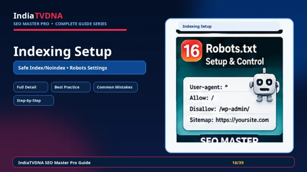The image size is (307, 172).
Task: Click 'IndiaTVDNA SEO Master Pro Guide' footer text
Action: click(54, 162)
